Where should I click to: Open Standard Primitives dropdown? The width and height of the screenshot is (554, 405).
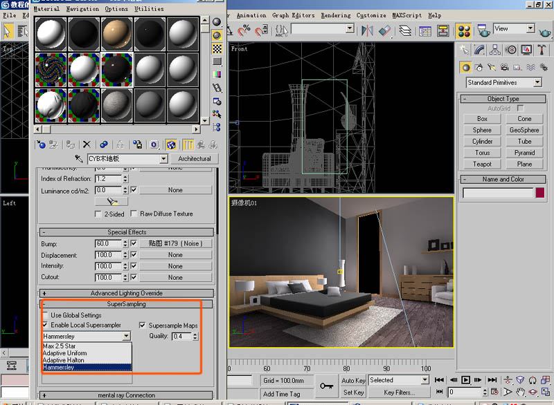click(537, 82)
